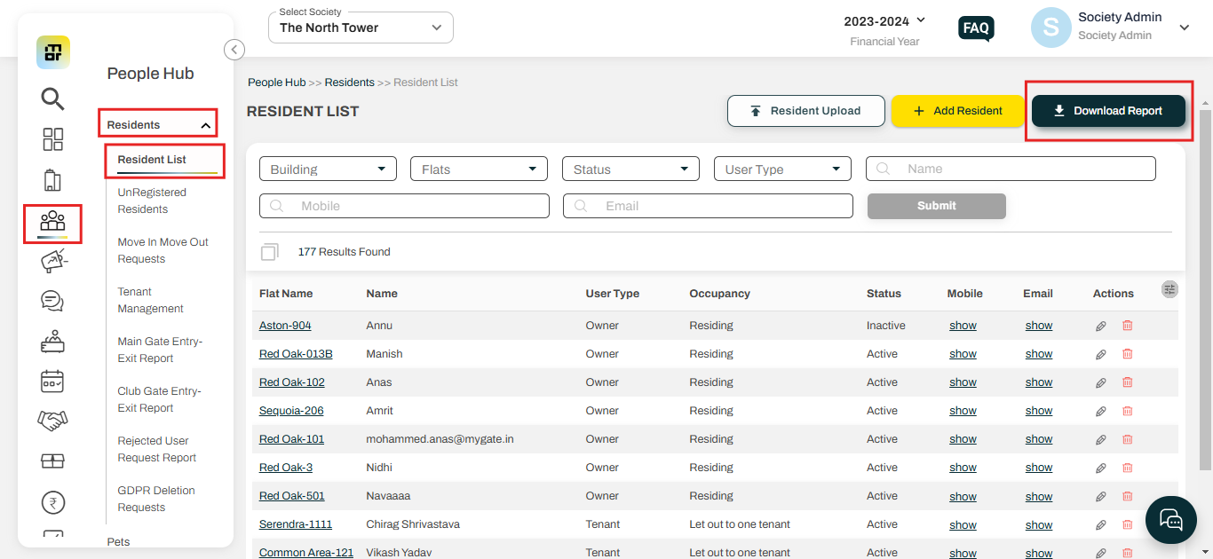Click the Download Report button
The width and height of the screenshot is (1213, 559).
(x=1108, y=111)
